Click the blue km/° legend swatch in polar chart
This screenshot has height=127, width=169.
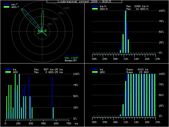pos(6,4)
